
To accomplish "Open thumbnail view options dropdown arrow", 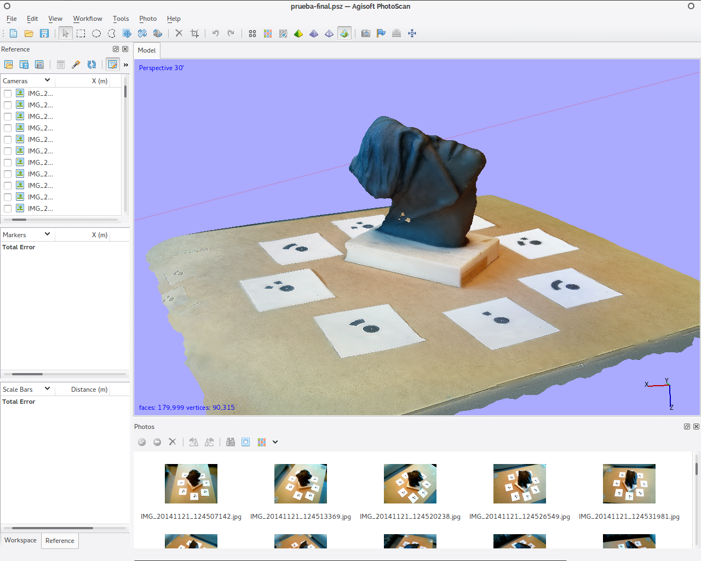I will [275, 442].
